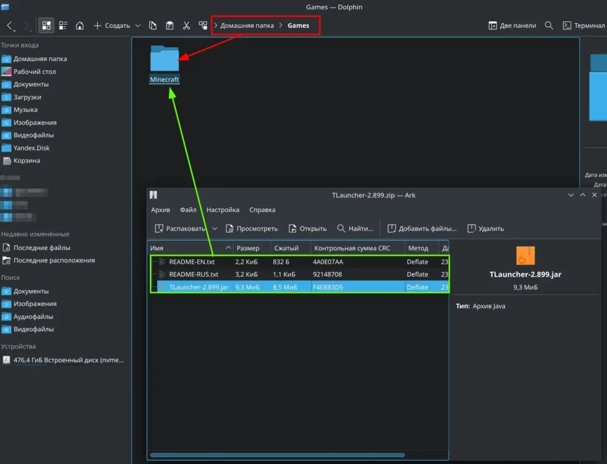Click the selection mode icon in toolbar
607x464 pixels.
[203, 25]
